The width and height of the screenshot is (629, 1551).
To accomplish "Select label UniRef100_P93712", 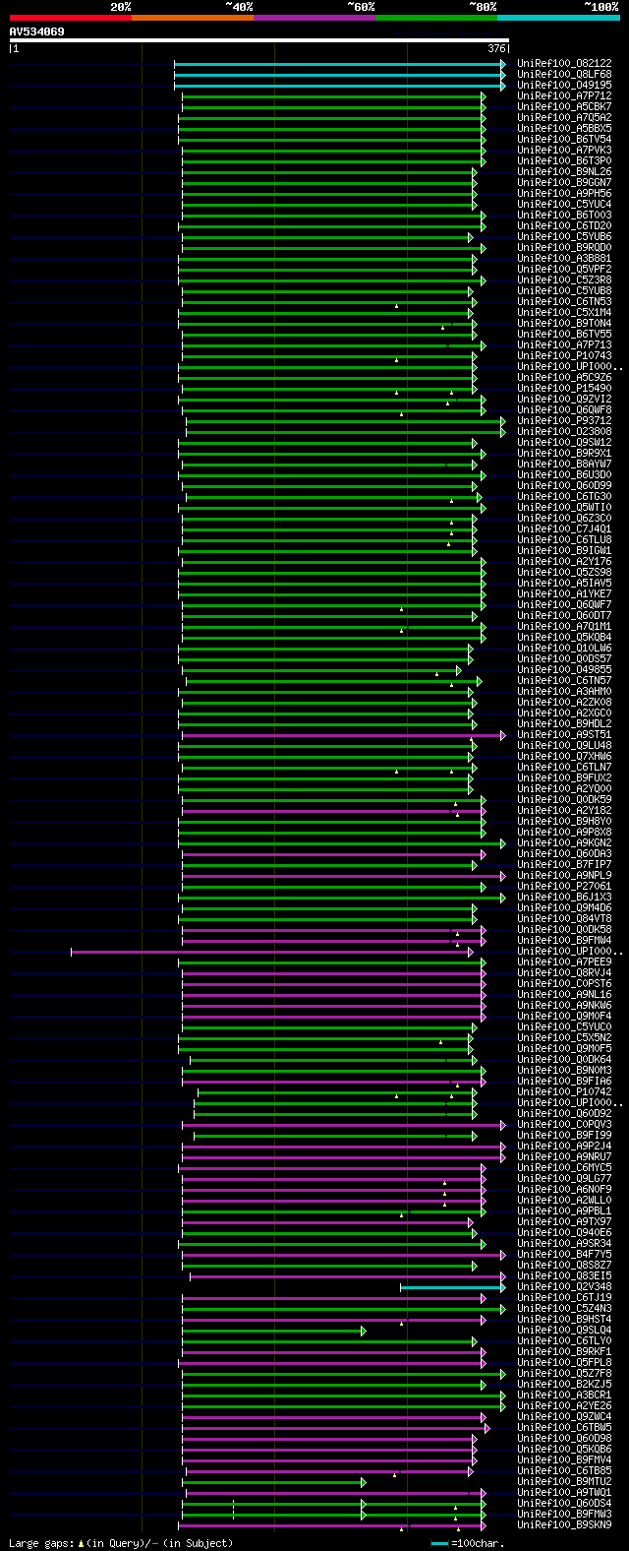I will (564, 420).
